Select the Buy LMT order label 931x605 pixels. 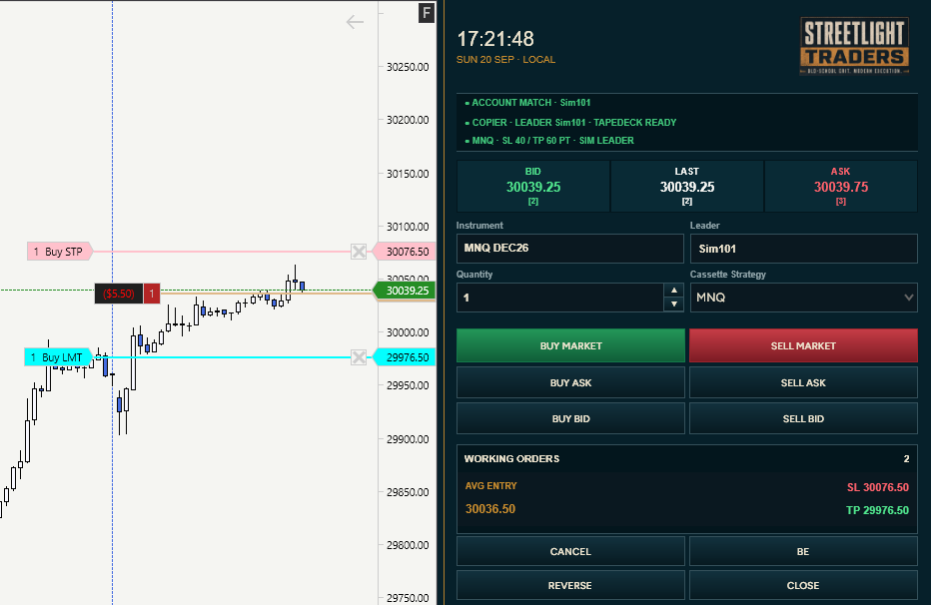(58, 357)
